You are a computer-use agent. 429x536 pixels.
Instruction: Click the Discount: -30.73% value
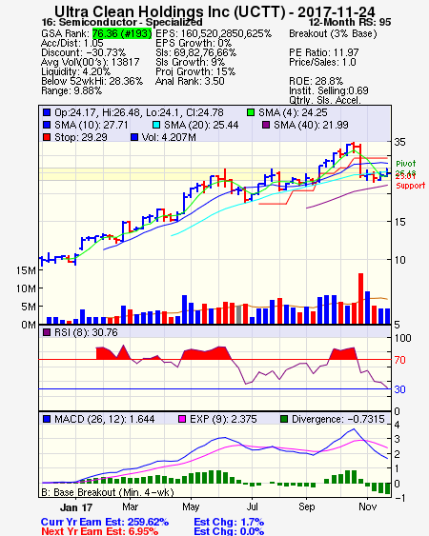pyautogui.click(x=84, y=52)
